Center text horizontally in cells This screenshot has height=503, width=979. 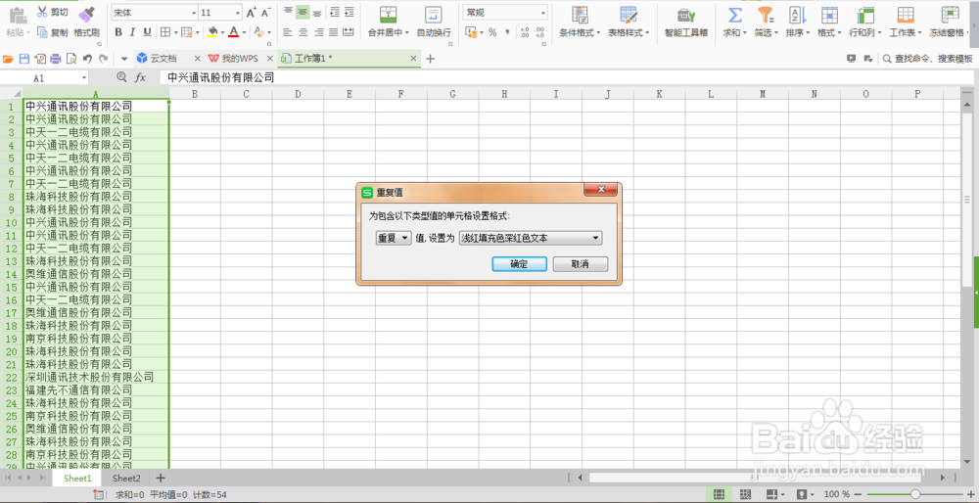(303, 32)
